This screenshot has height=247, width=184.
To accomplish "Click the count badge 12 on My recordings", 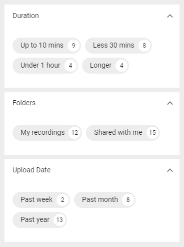I will pos(74,133).
